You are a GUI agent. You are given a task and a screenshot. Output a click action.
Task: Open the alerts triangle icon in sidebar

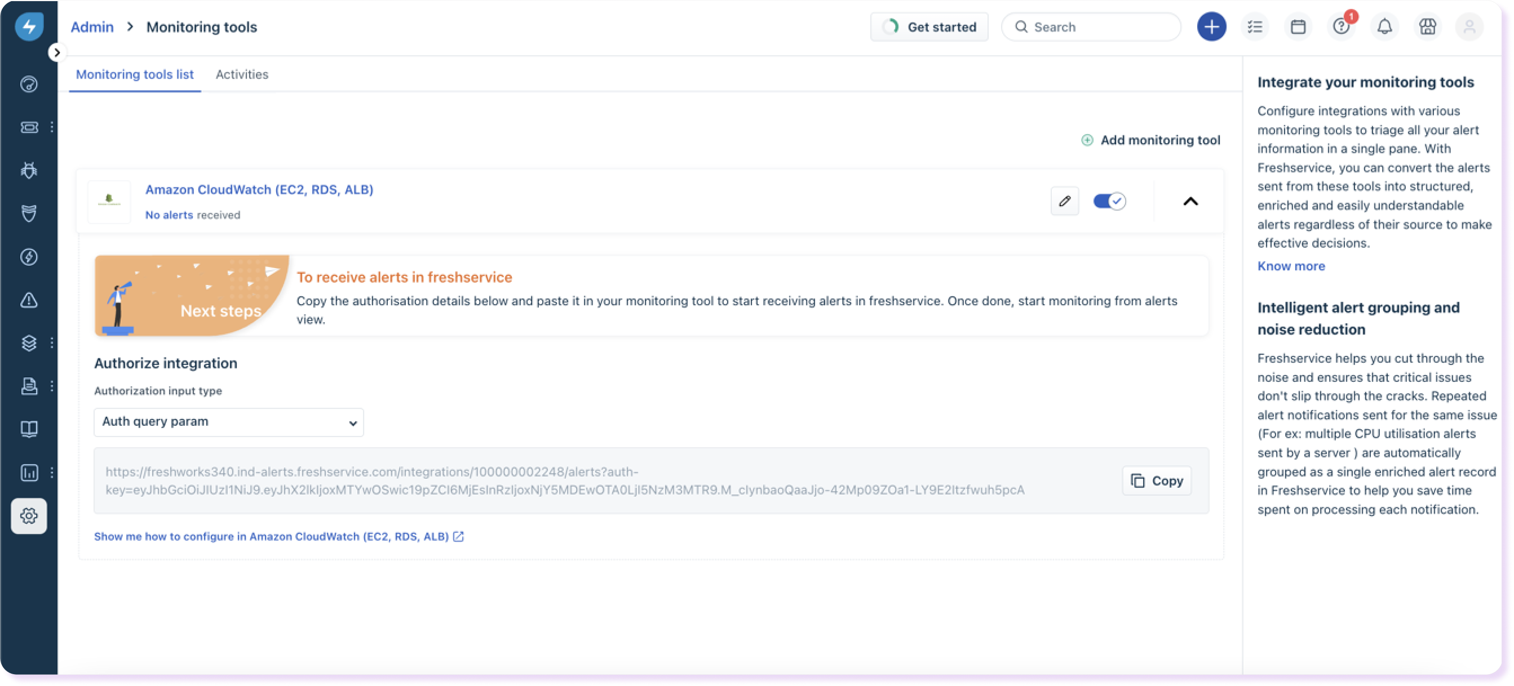[x=29, y=300]
